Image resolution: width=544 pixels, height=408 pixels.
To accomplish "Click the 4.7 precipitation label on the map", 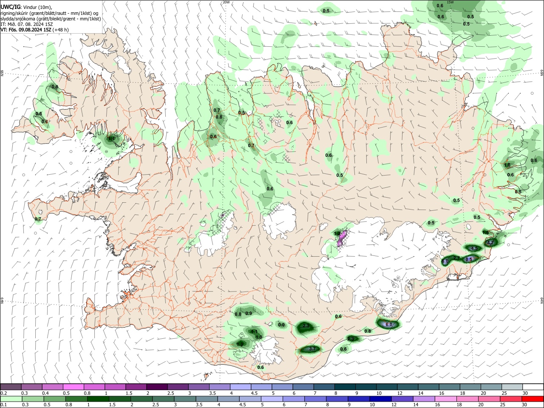I will (490, 243).
